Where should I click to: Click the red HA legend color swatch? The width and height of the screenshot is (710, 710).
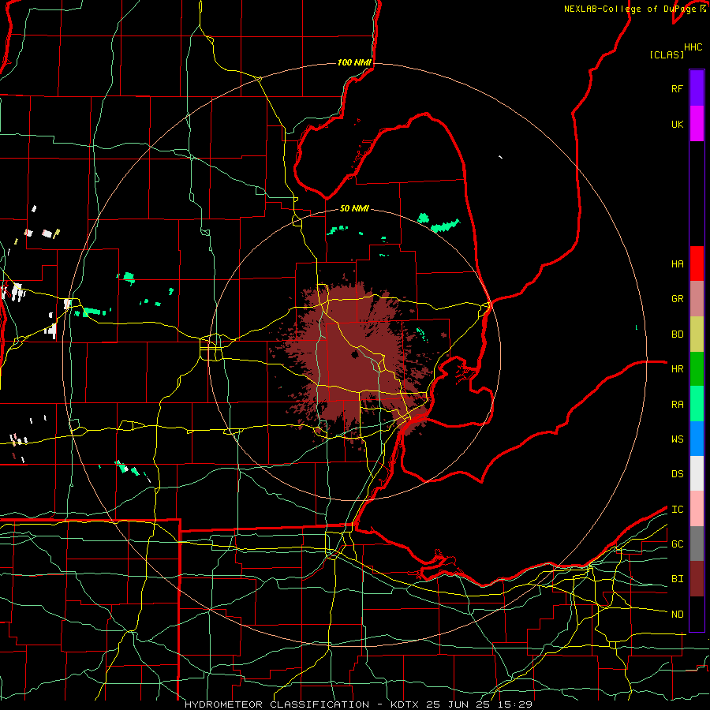697,263
